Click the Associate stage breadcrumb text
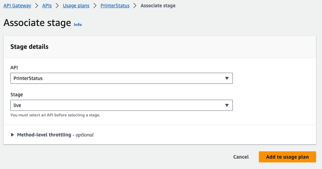This screenshot has width=322, height=169. 158,6
